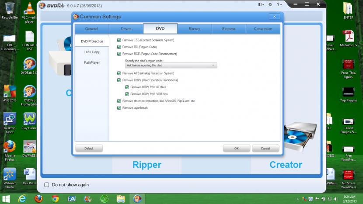
Task: Open AVG 2013 desktop icon
Action: [x=10, y=93]
